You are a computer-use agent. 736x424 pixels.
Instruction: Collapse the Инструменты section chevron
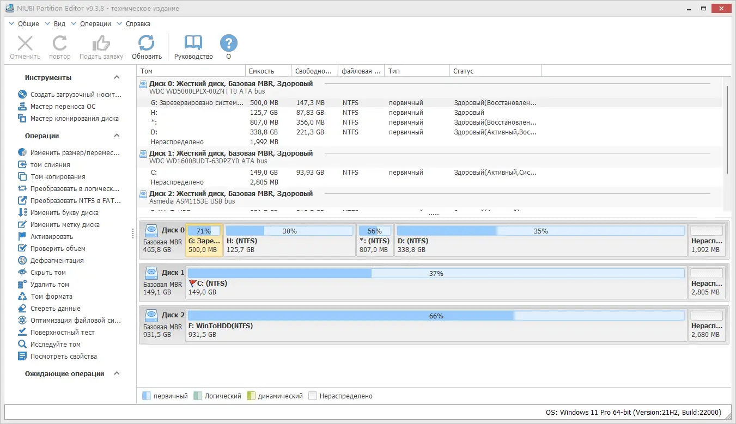pos(117,78)
